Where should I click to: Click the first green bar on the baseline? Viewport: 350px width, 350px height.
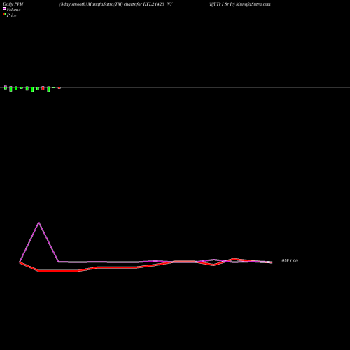point(6,87)
